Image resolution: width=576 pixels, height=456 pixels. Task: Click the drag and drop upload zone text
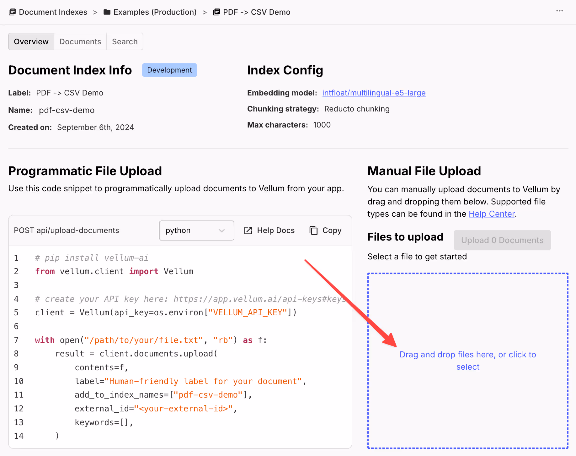pyautogui.click(x=468, y=361)
